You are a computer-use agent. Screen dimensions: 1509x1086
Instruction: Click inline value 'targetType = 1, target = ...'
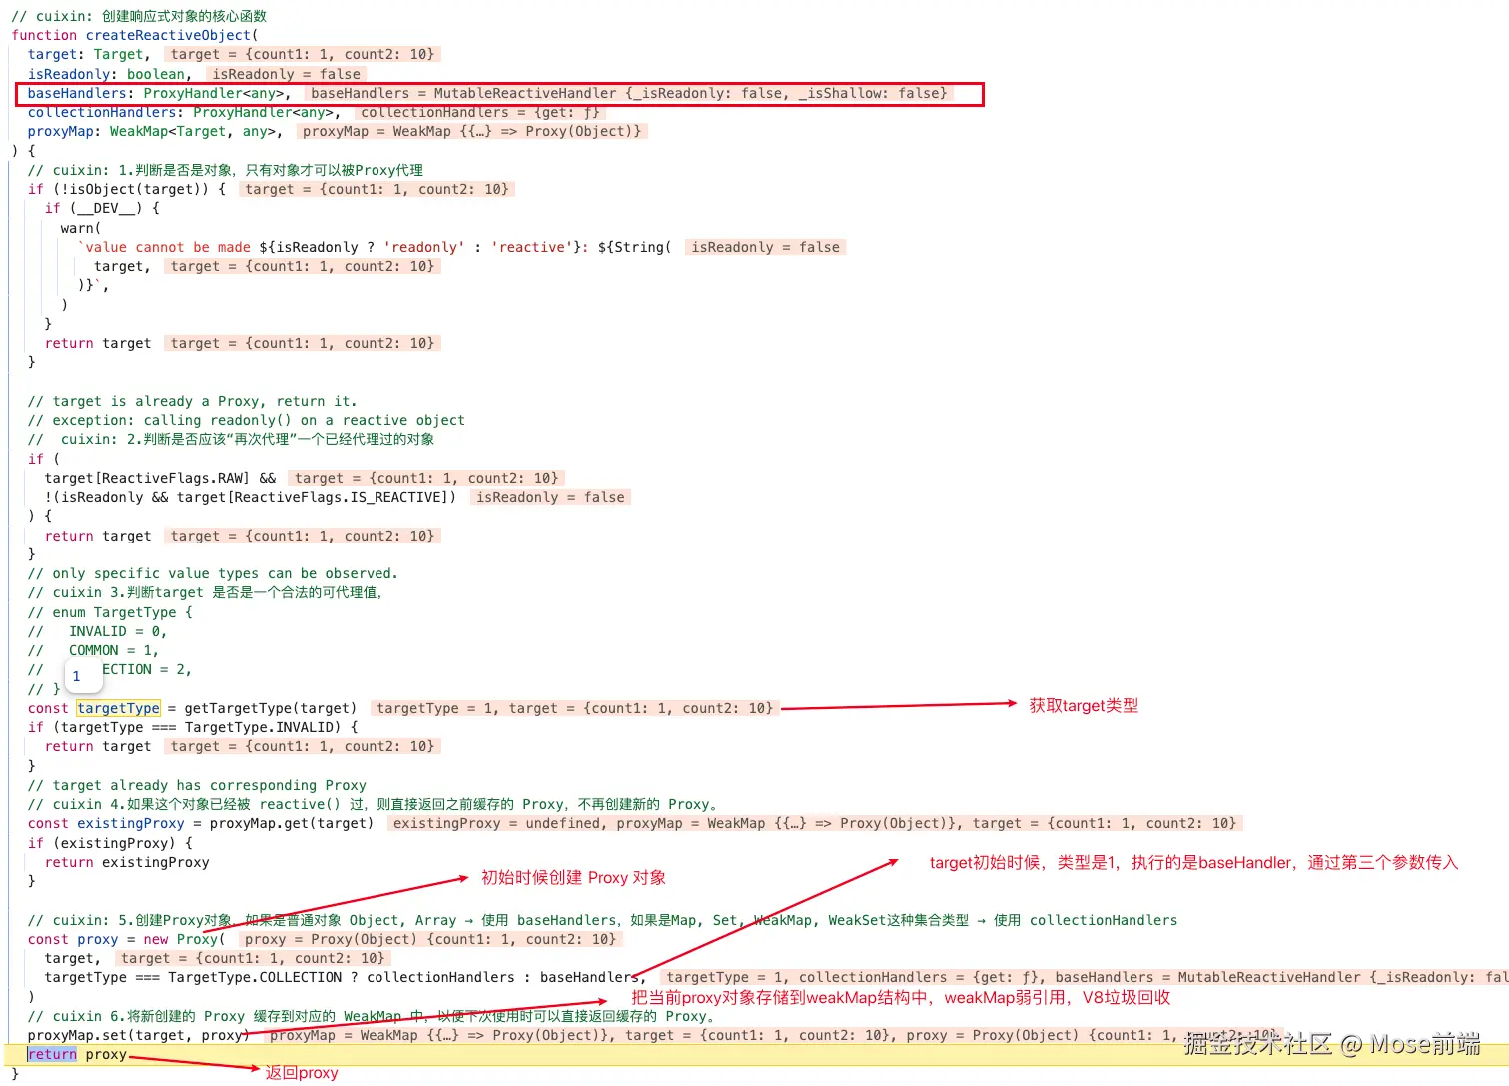pyautogui.click(x=575, y=708)
